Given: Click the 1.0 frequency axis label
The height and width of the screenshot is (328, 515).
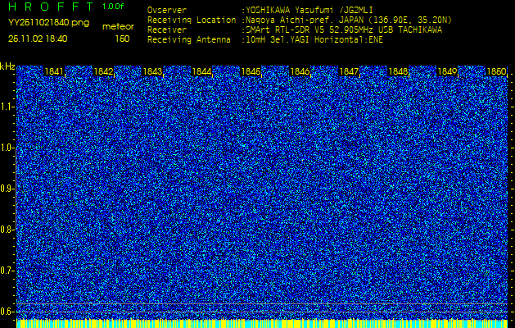Looking at the screenshot, I should (x=7, y=148).
